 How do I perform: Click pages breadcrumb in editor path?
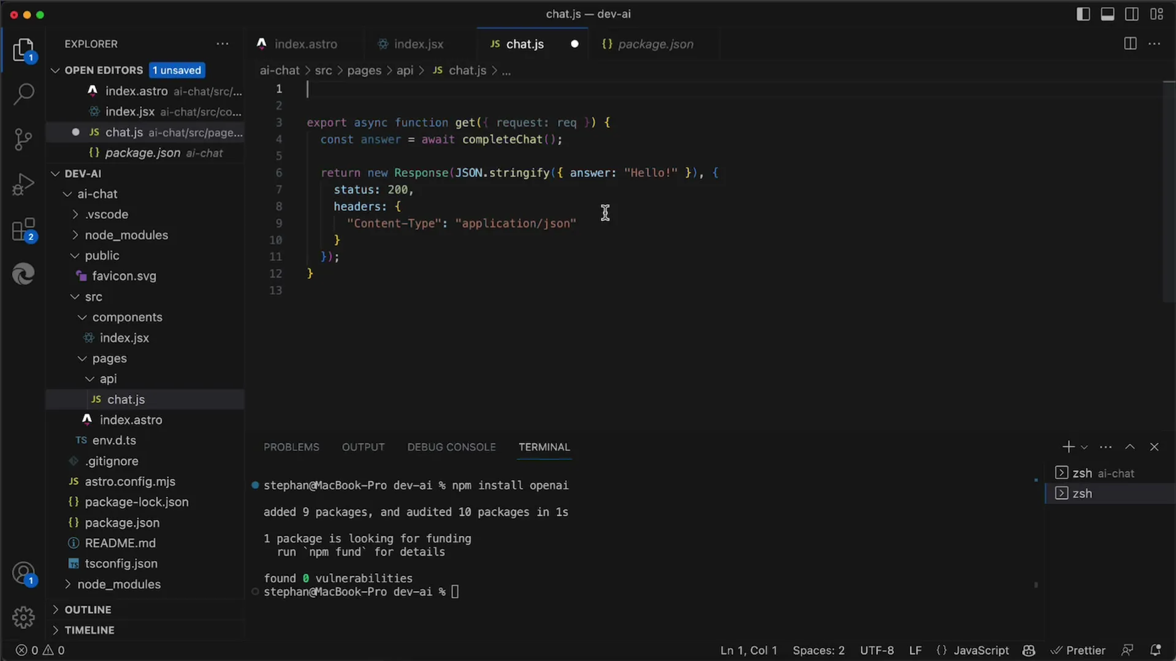click(x=364, y=71)
